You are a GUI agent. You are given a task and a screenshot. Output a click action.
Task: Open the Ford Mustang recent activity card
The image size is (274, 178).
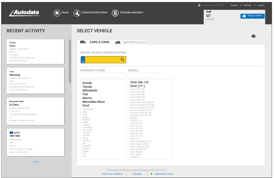coord(35,81)
